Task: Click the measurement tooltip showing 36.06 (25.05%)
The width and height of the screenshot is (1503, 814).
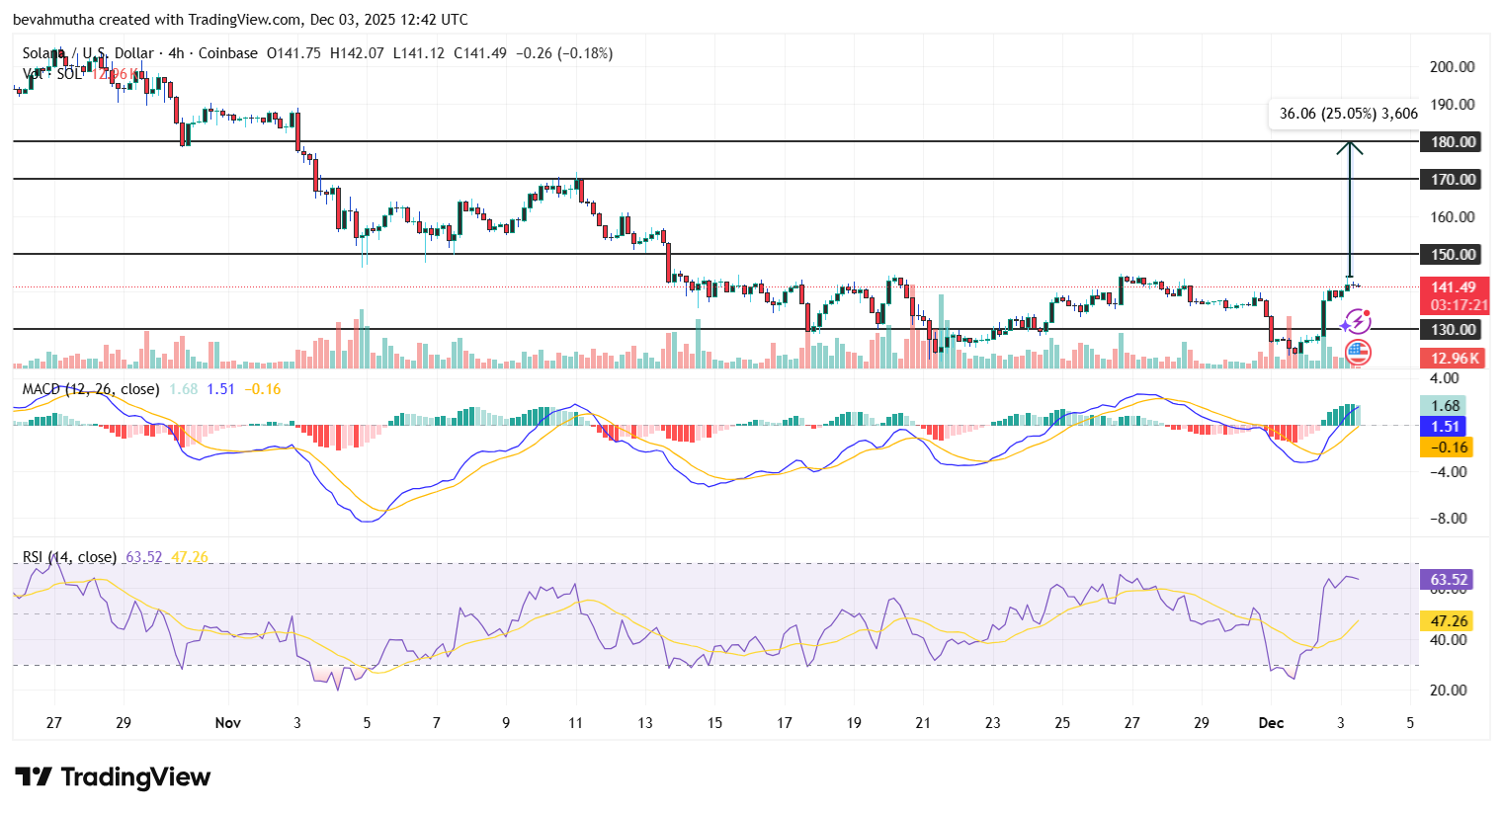Action: [1348, 114]
